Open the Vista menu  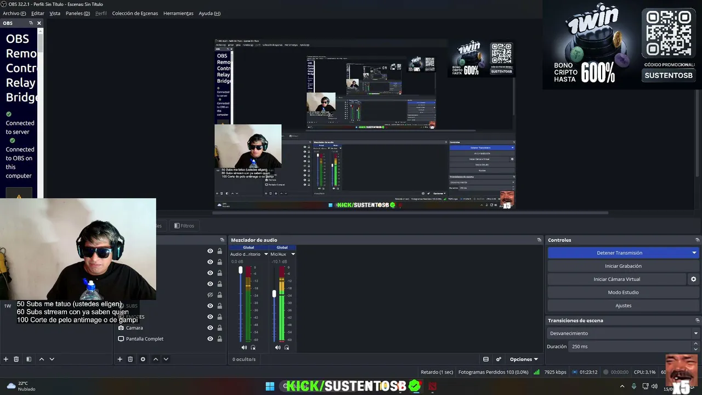pos(55,13)
